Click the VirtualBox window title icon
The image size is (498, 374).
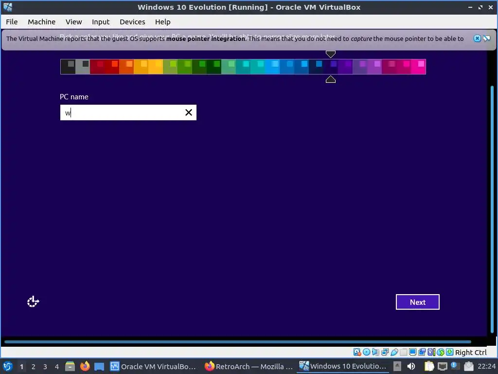pos(8,7)
